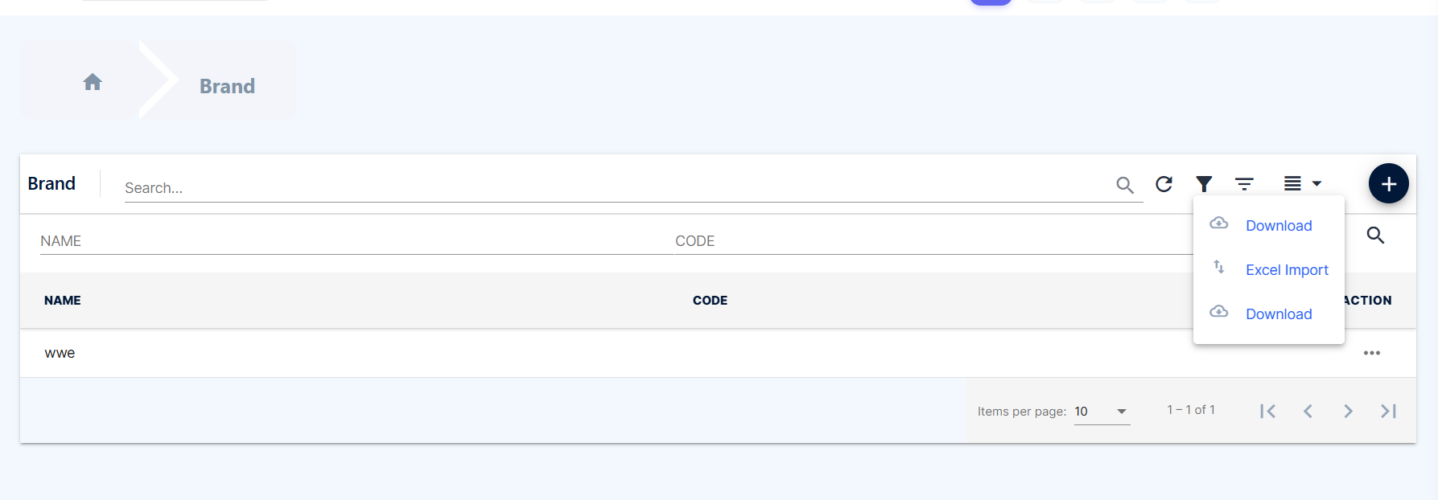Image resolution: width=1438 pixels, height=500 pixels.
Task: Open the funnel filter icon
Action: coord(1204,184)
